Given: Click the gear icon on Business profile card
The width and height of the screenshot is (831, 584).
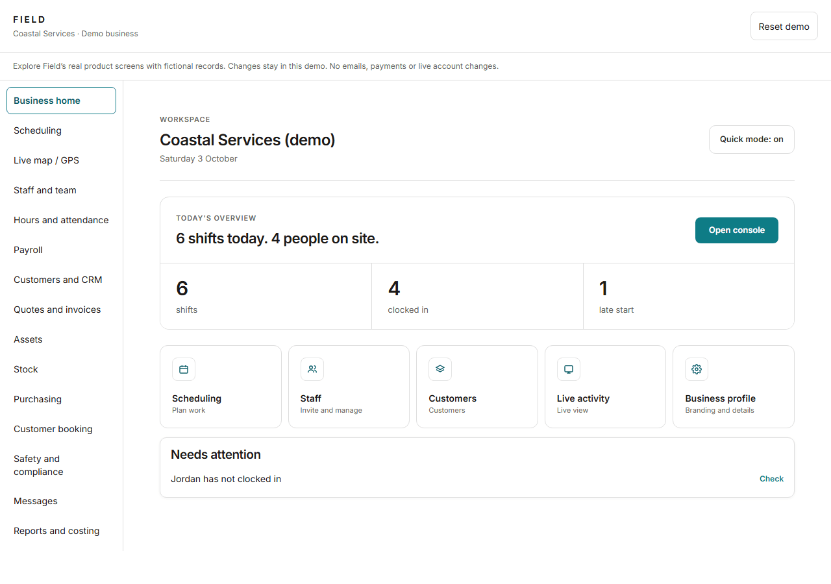Looking at the screenshot, I should click(x=697, y=369).
